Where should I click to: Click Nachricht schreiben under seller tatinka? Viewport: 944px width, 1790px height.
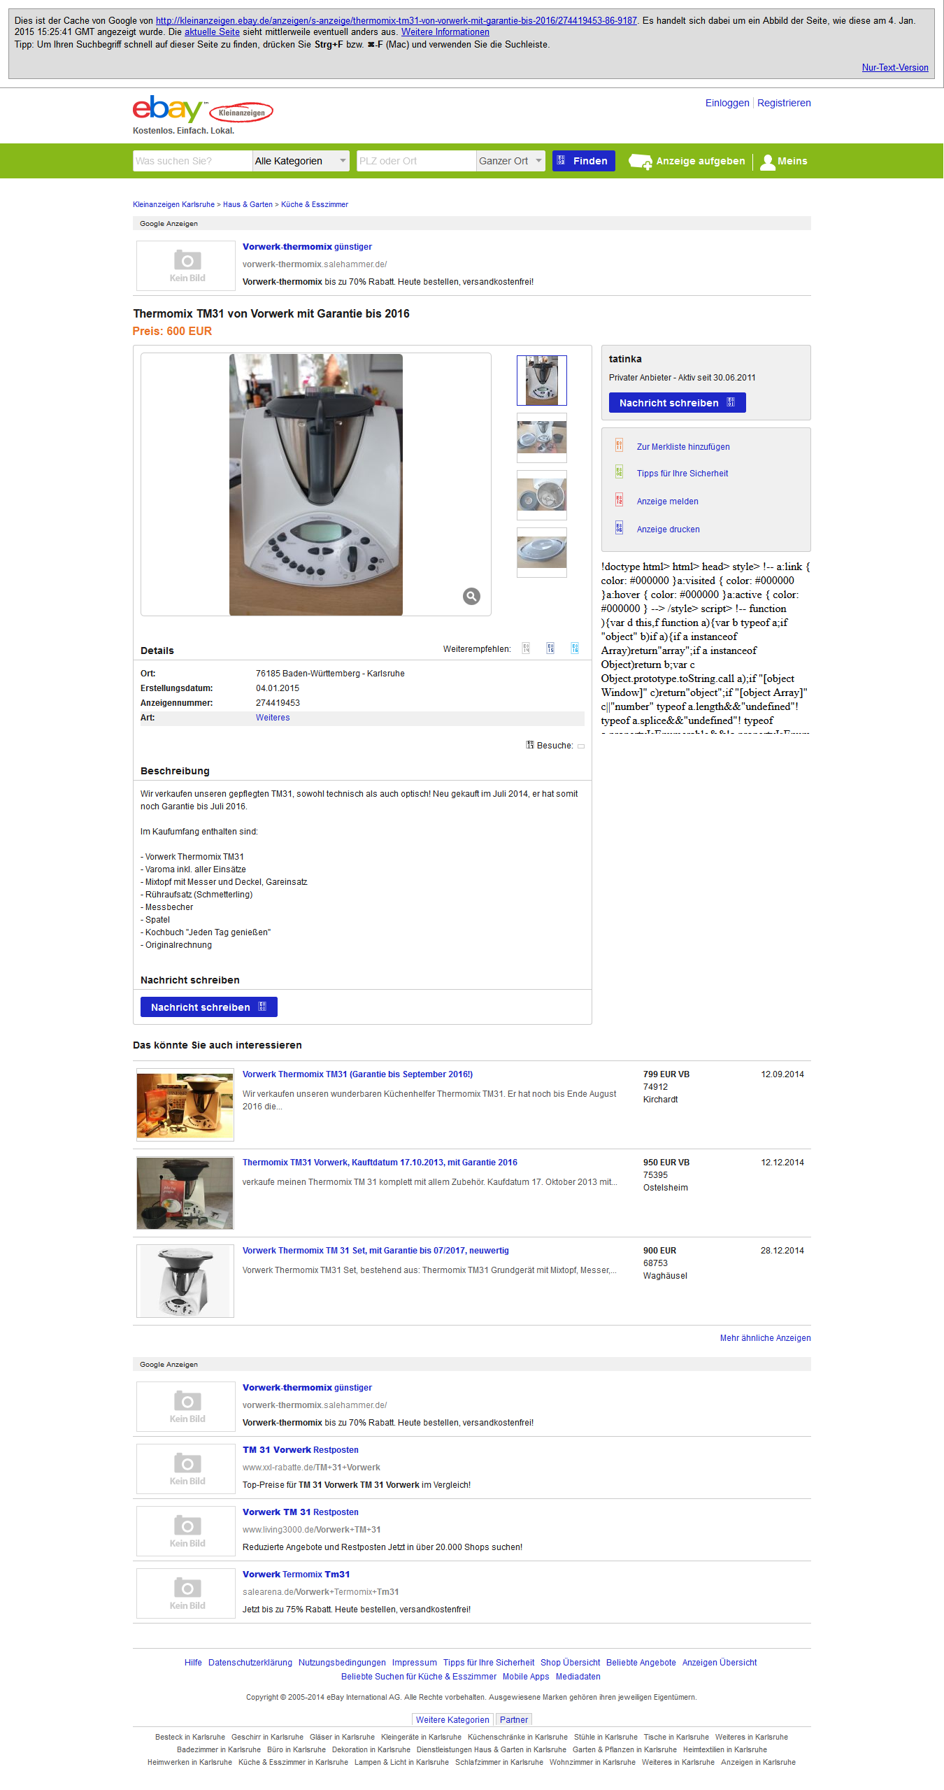tap(677, 403)
